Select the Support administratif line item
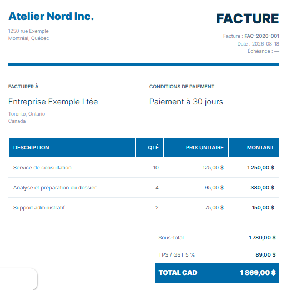Viewport: 292px width, 290px height. point(144,208)
